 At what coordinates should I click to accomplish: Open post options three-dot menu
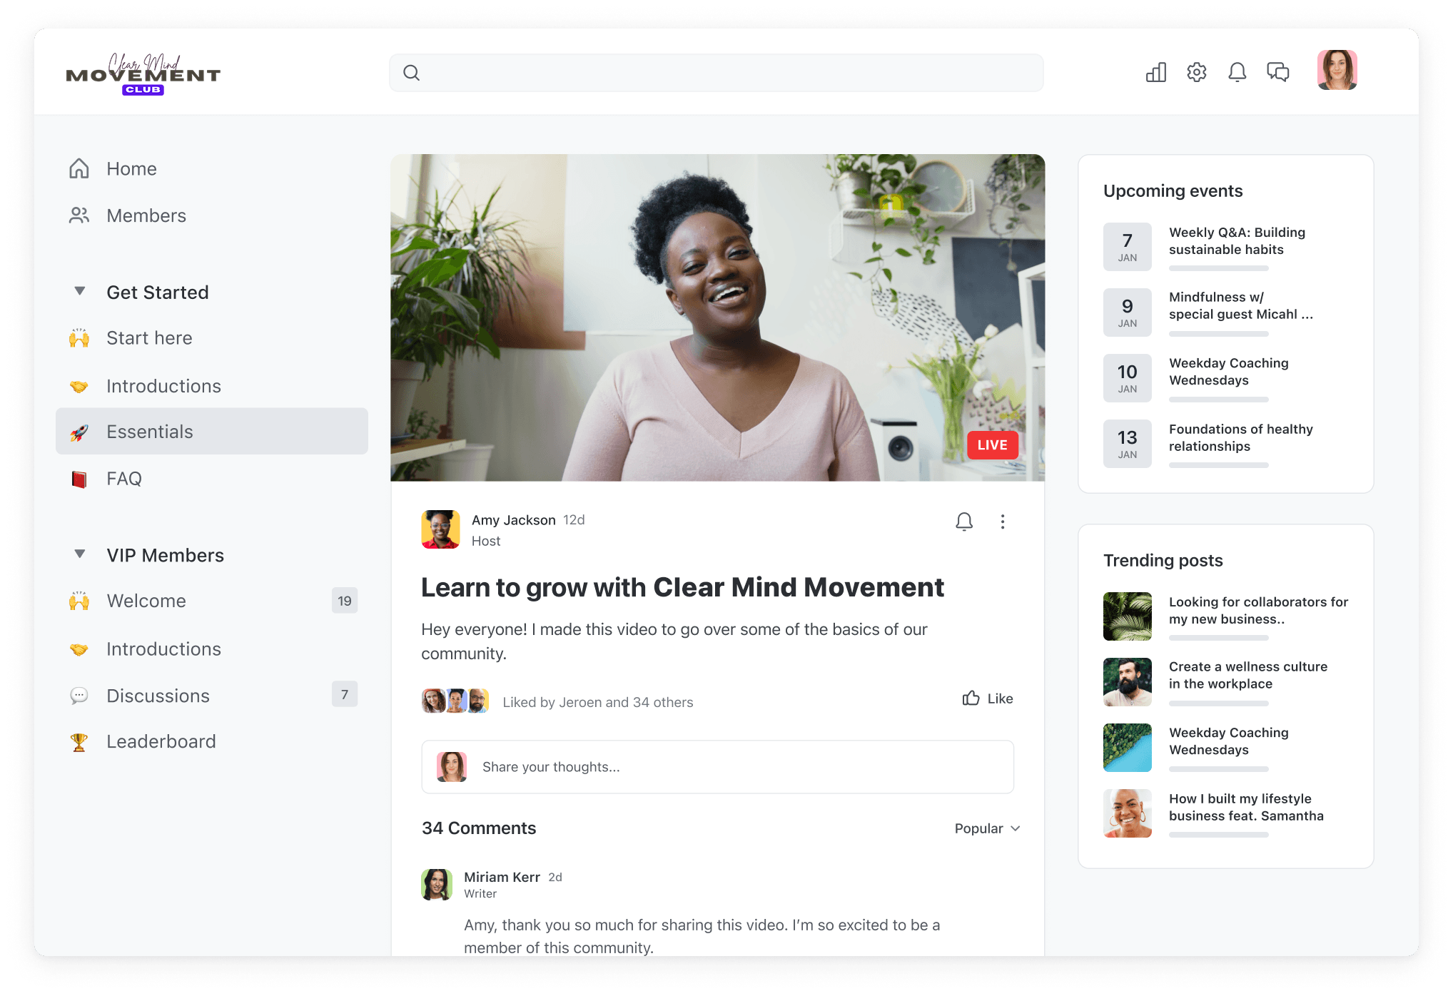[x=1003, y=522]
